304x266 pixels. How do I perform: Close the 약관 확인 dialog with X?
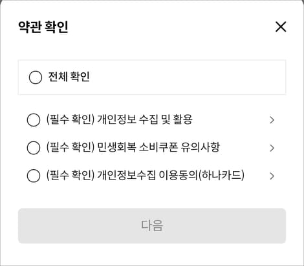point(281,27)
